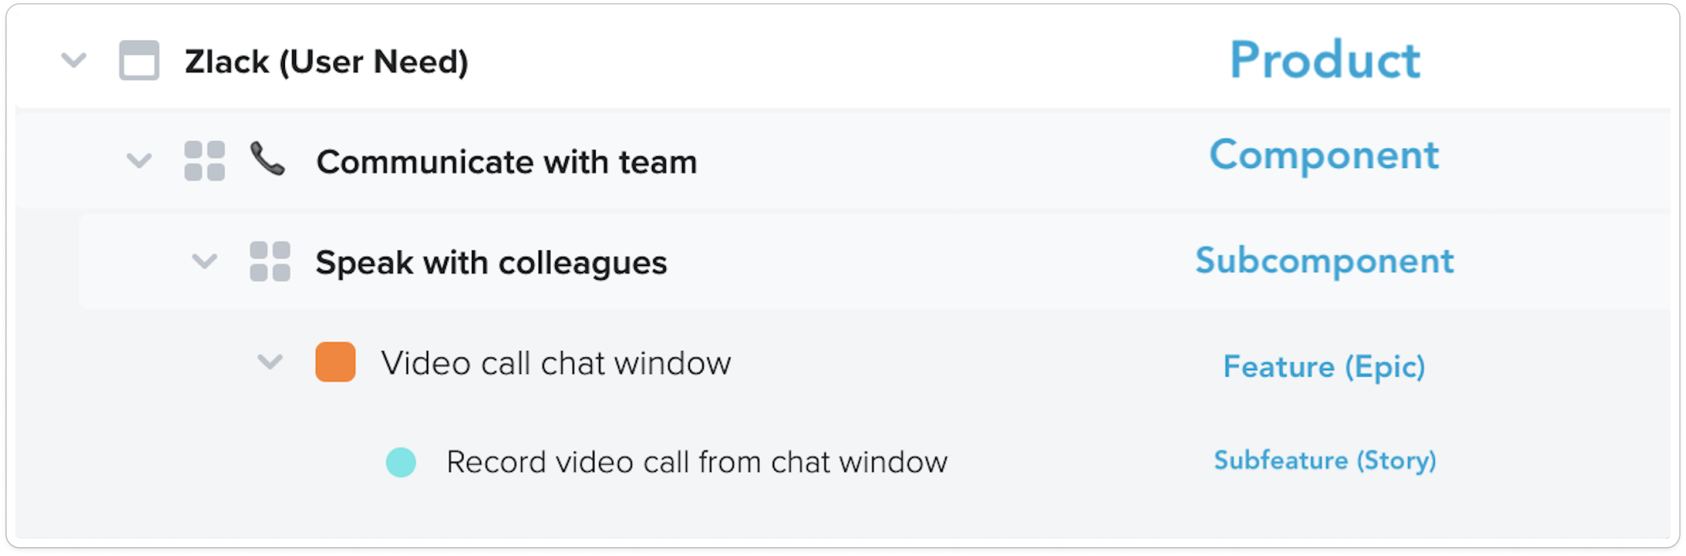
Task: Click the orange feature square icon
Action: pos(335,362)
